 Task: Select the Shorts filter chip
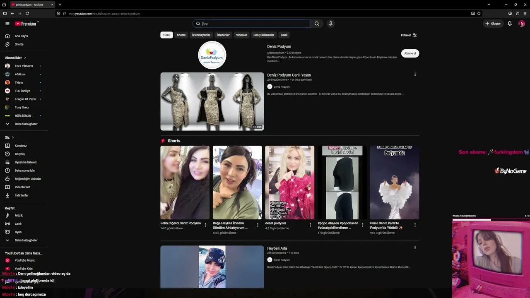181,35
